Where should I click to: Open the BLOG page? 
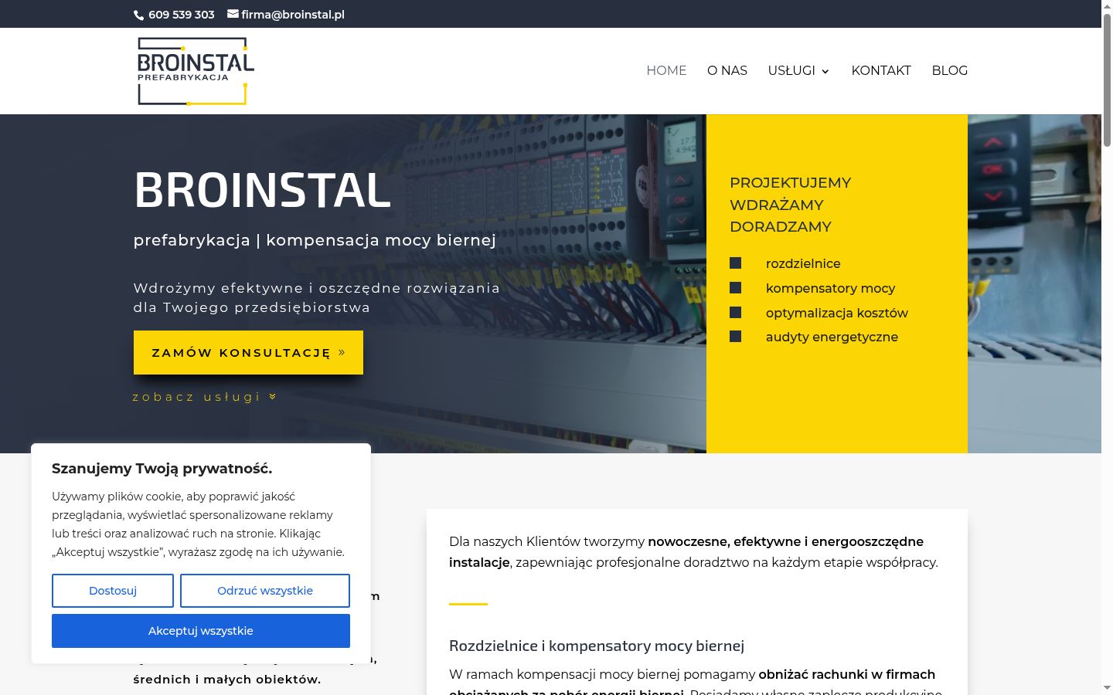tap(950, 70)
